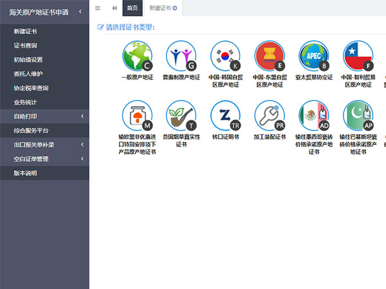The height and width of the screenshot is (289, 386).
Task: Switch to the 首页 tab
Action: [x=133, y=8]
